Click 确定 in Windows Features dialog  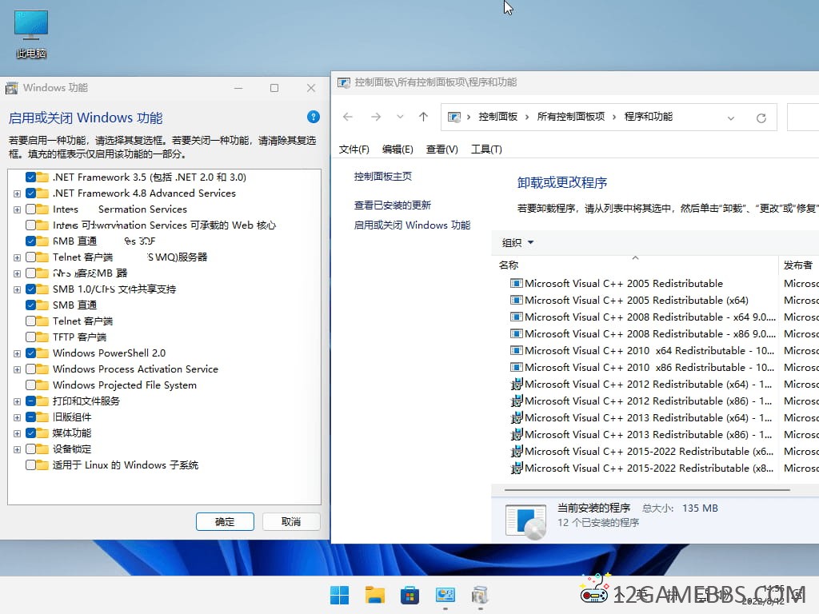225,521
